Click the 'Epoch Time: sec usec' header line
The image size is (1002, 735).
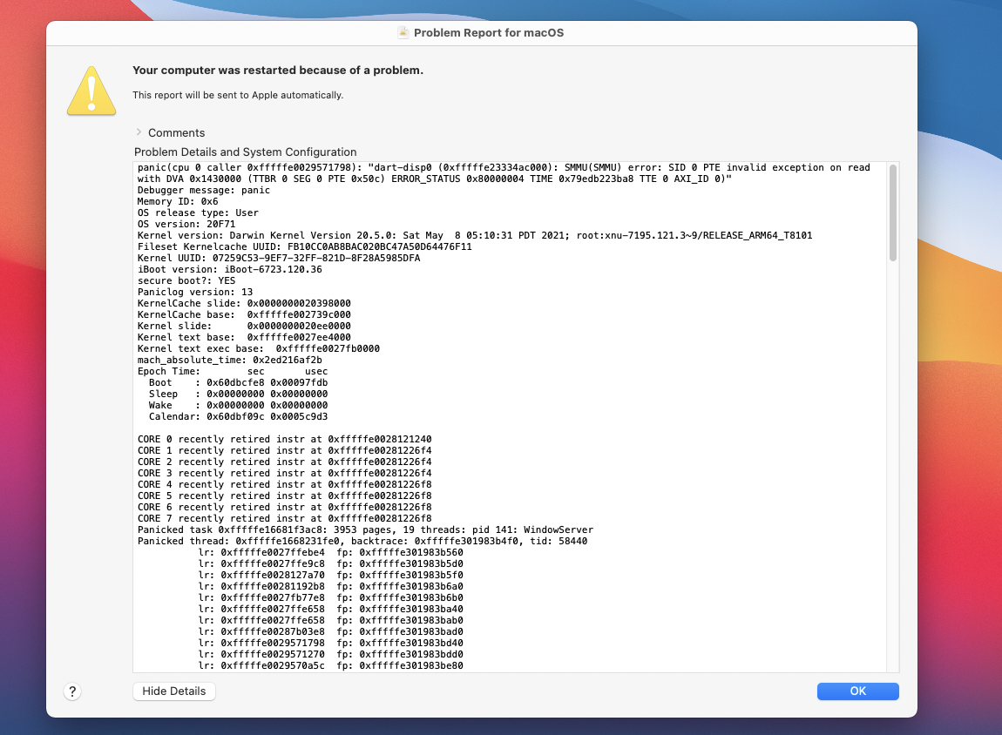pyautogui.click(x=233, y=372)
